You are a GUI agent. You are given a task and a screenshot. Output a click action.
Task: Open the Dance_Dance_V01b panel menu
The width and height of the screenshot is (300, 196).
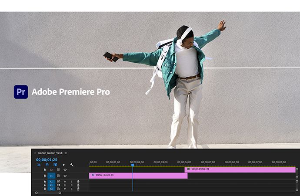pos(66,153)
